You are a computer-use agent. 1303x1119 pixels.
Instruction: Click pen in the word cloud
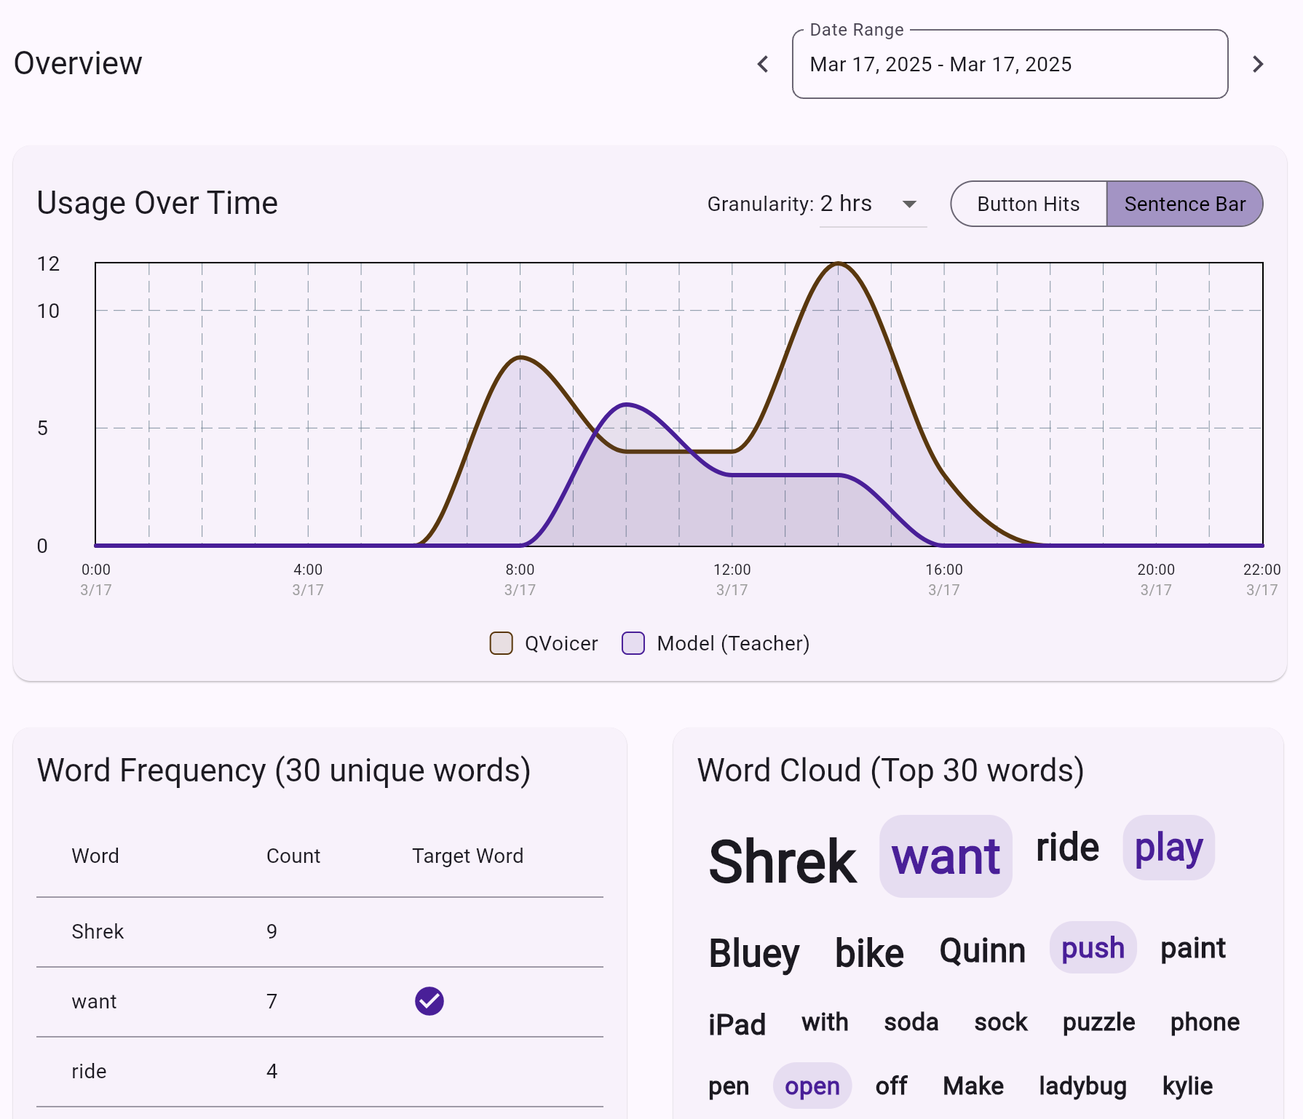pos(729,1086)
